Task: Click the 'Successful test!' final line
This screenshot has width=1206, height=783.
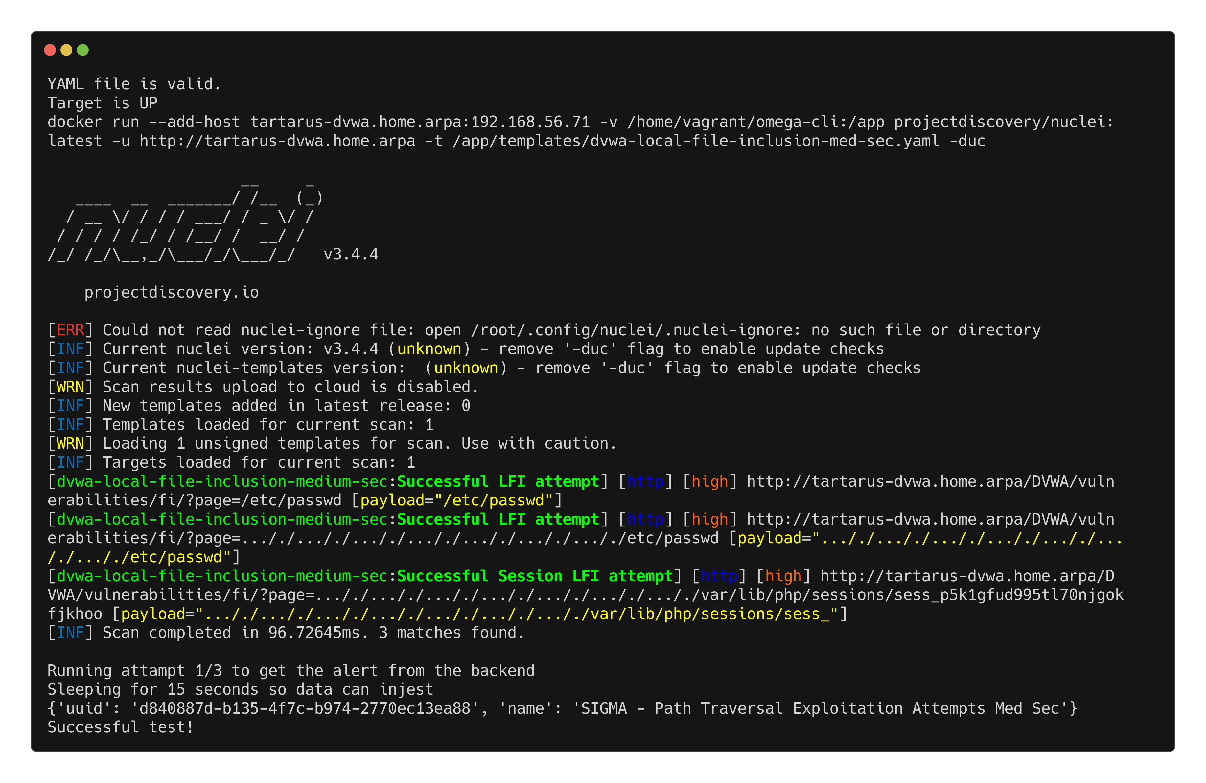Action: tap(121, 727)
